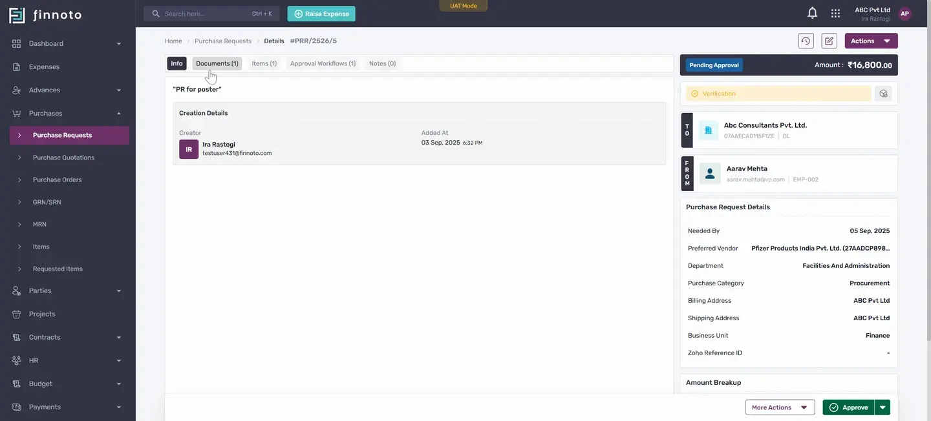
Task: Click icon beside Verification status bar
Action: (x=883, y=94)
